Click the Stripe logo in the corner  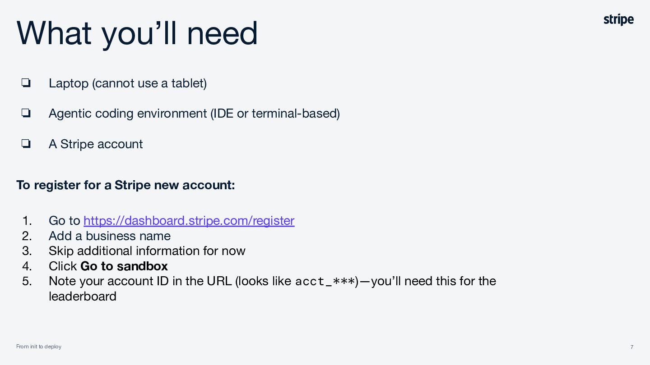tap(618, 20)
